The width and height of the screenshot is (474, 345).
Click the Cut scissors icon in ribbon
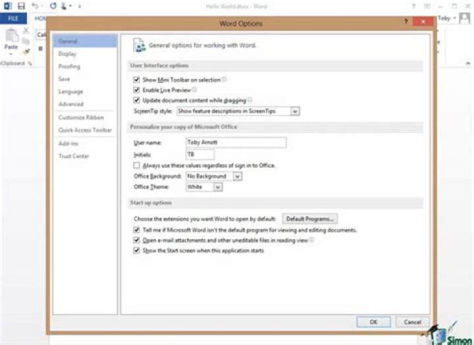(x=26, y=30)
